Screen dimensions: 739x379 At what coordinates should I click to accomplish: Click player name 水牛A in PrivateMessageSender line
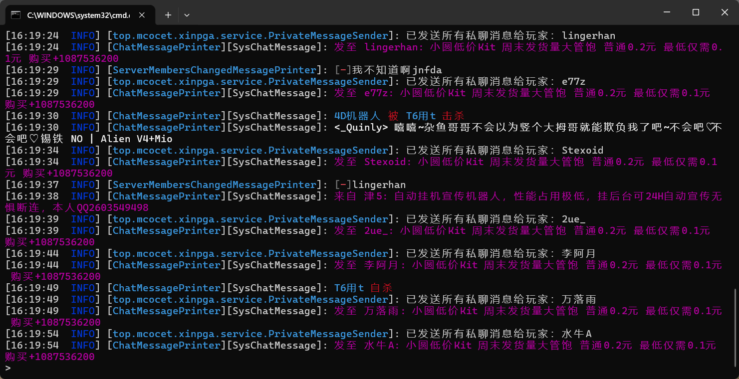click(x=576, y=334)
